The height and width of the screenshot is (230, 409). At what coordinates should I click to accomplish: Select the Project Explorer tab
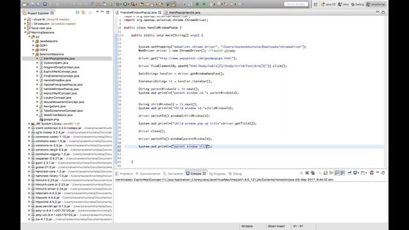pos(38,13)
